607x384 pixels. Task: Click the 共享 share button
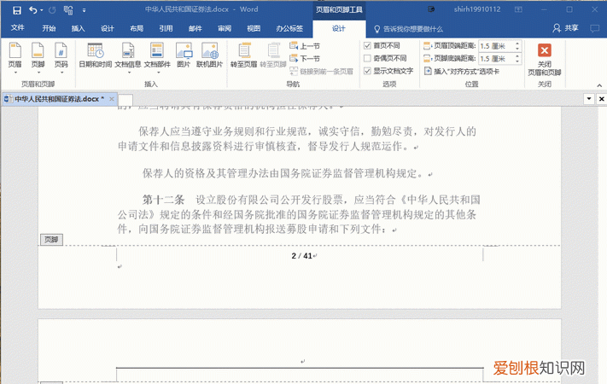565,28
